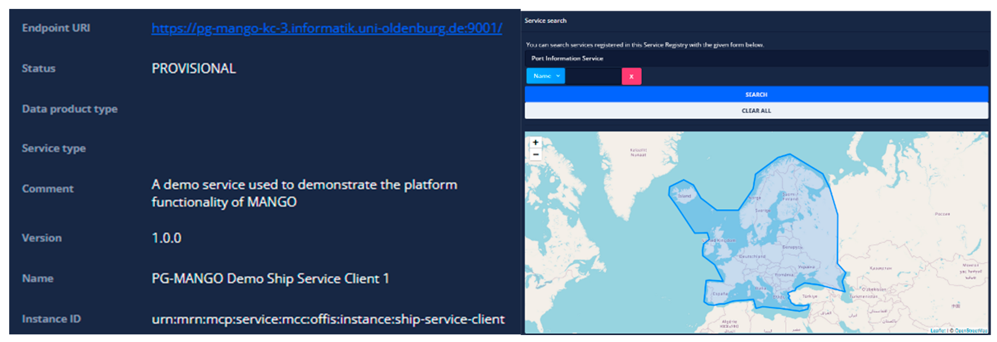Click the demo service comment text

pyautogui.click(x=304, y=193)
